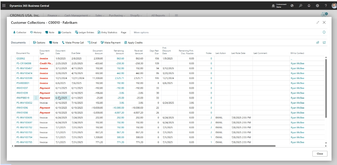Click the scroll down arrow of grid
Screen dimensions: 337x165
[326, 143]
